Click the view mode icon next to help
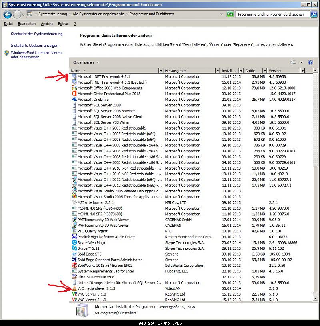The width and height of the screenshot is (320, 326). pos(293,62)
